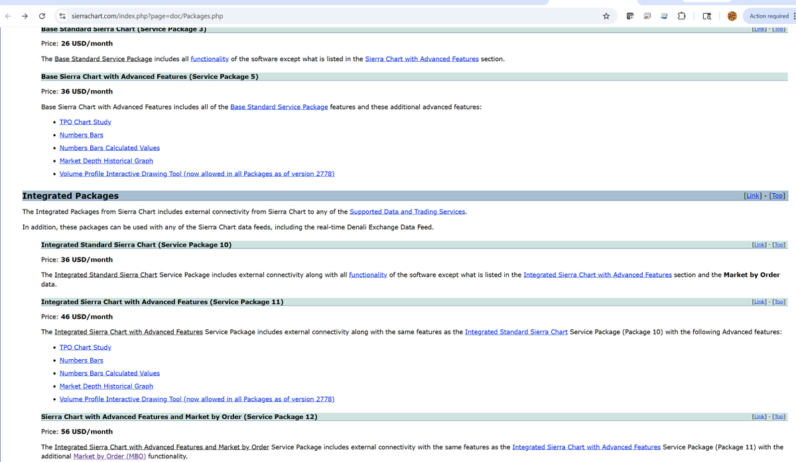Open TPO Chart Study under Service Package 5
This screenshot has height=462, width=796.
click(86, 122)
